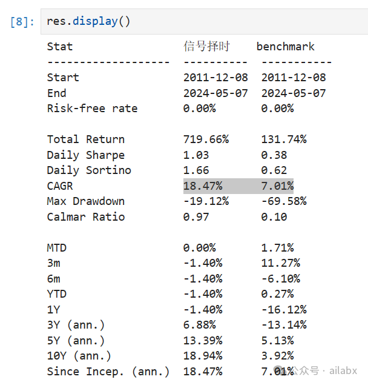Viewport: 368px width, 385px height.
Task: Click the benchmark YTD value 0.27%
Action: tap(277, 294)
